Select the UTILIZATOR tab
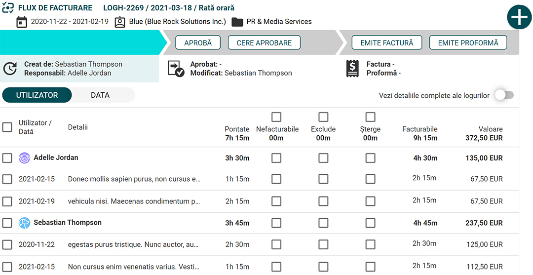This screenshot has height=275, width=533. tap(37, 95)
